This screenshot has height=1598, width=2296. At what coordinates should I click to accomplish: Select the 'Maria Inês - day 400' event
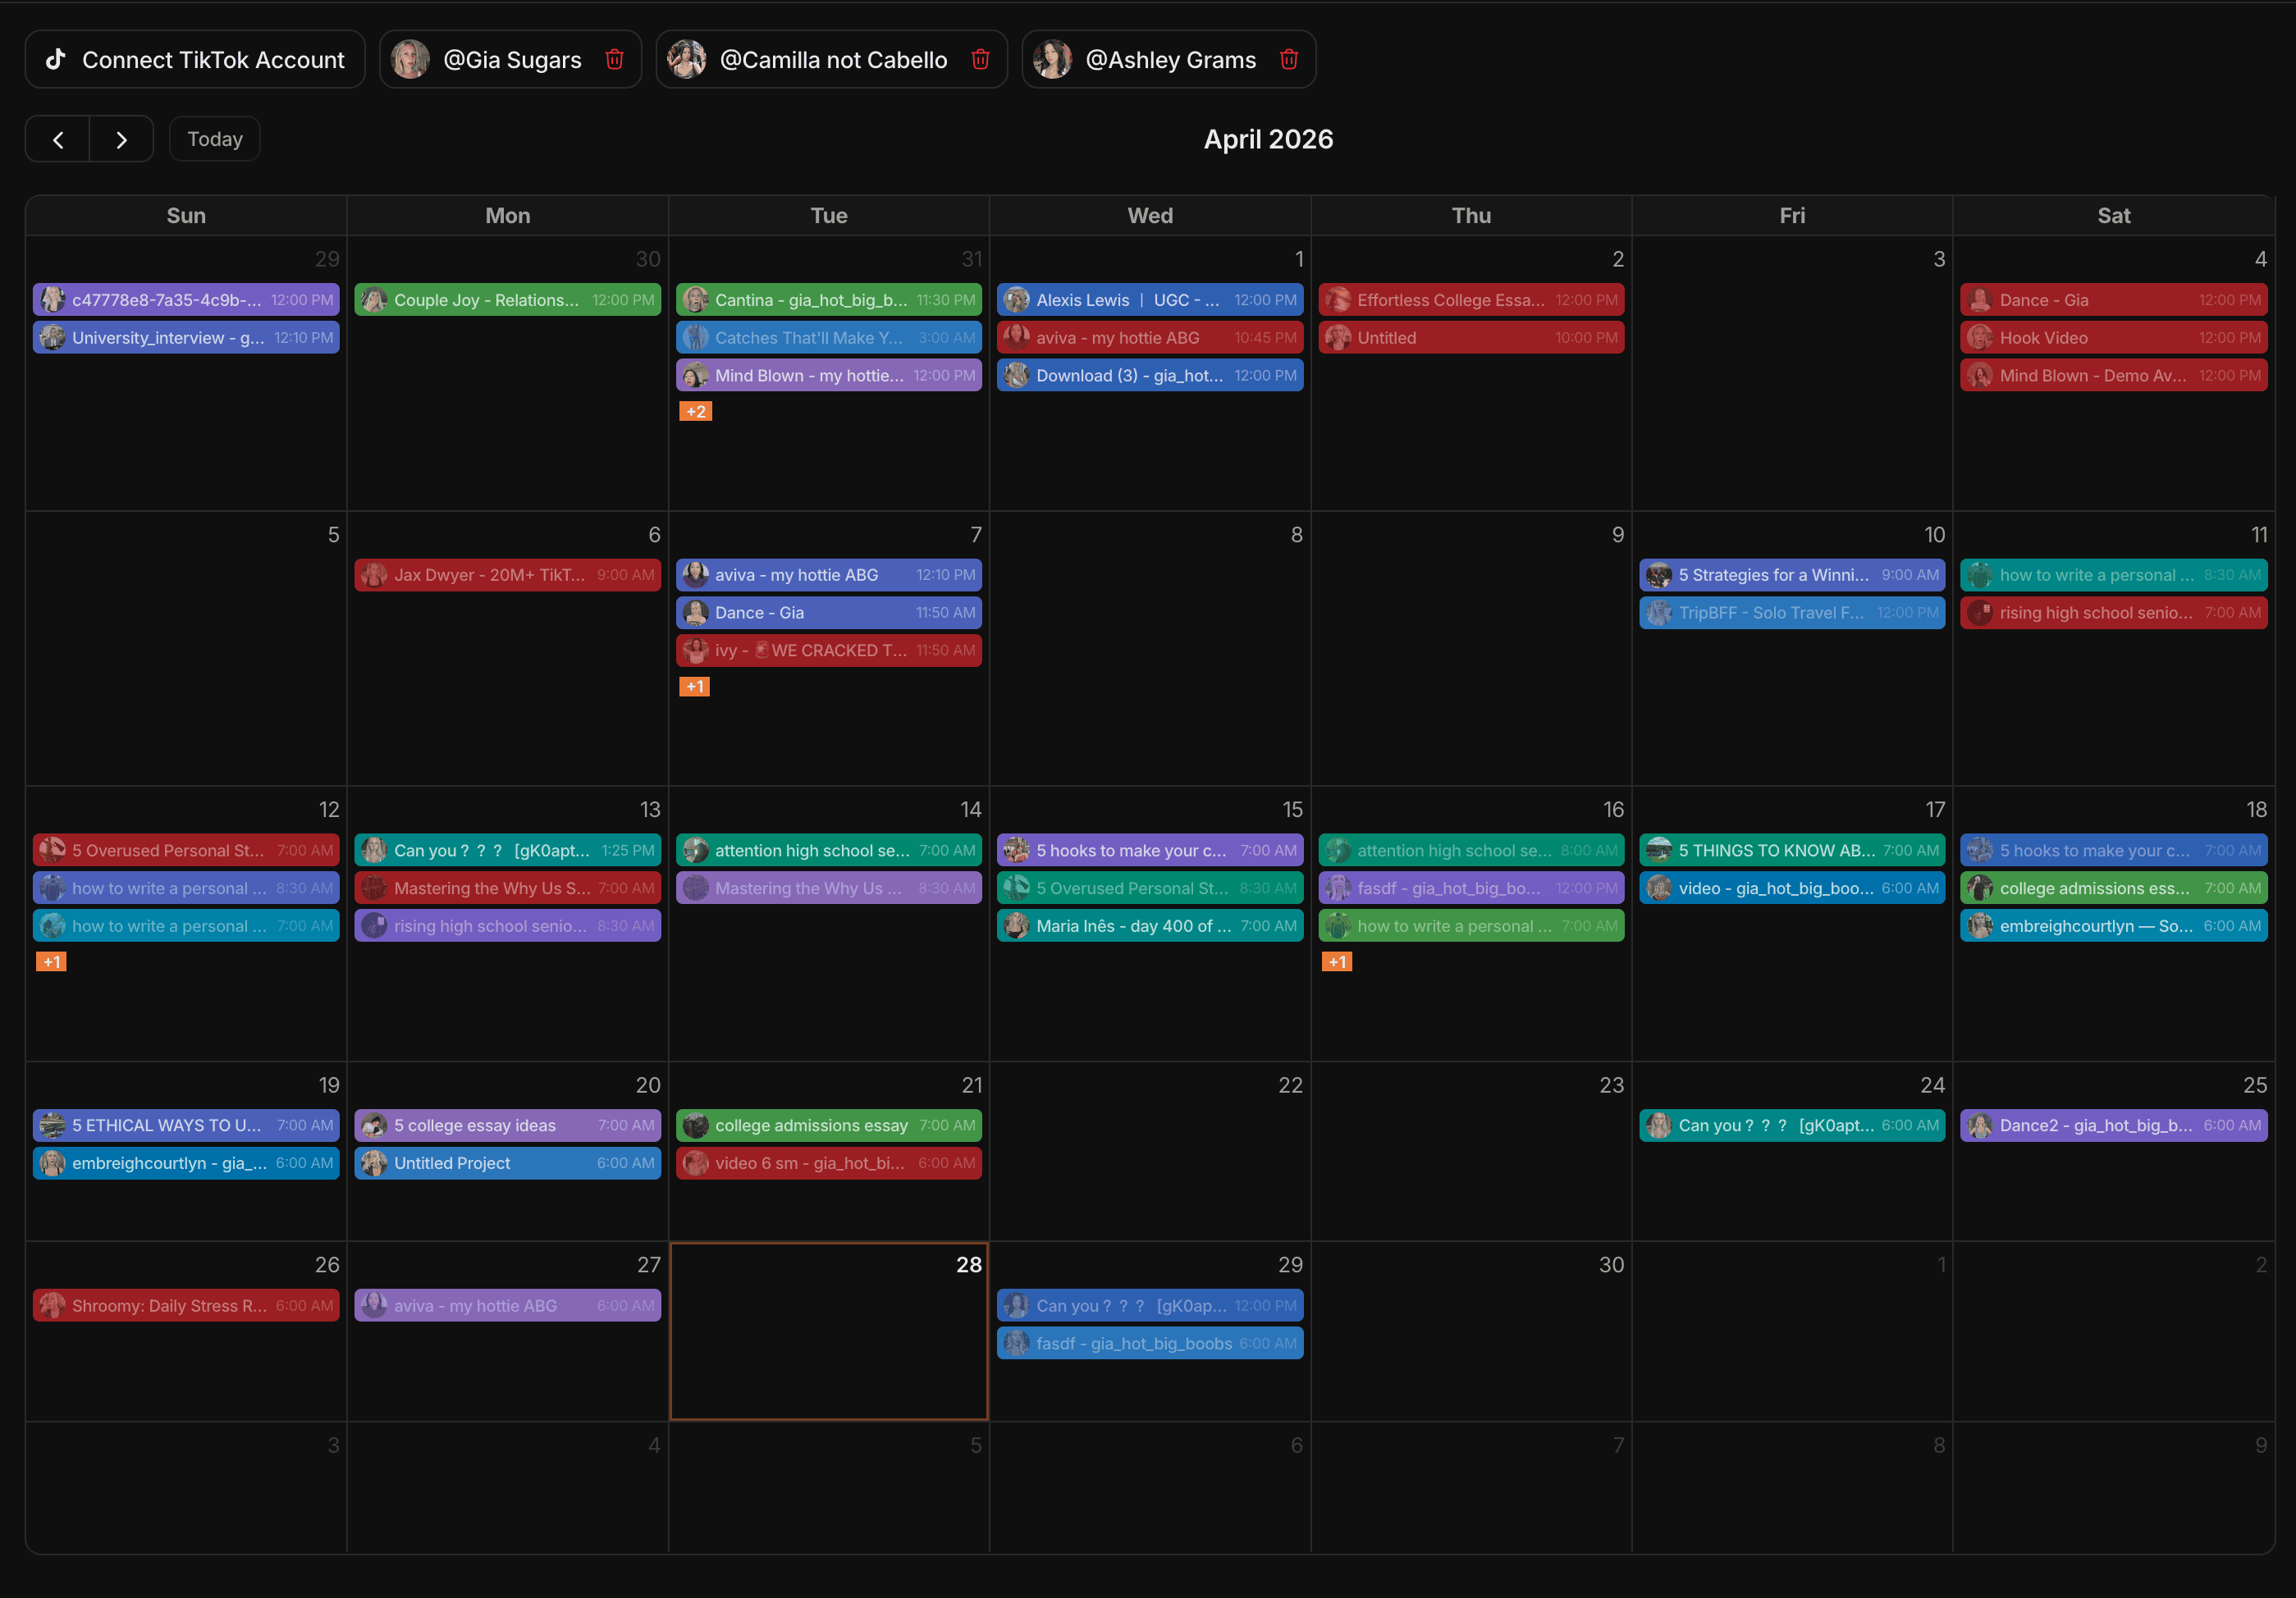point(1149,925)
